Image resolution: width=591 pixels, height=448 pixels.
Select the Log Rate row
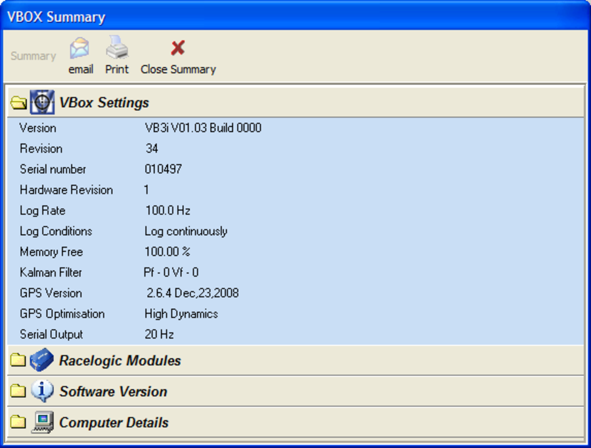[295, 210]
